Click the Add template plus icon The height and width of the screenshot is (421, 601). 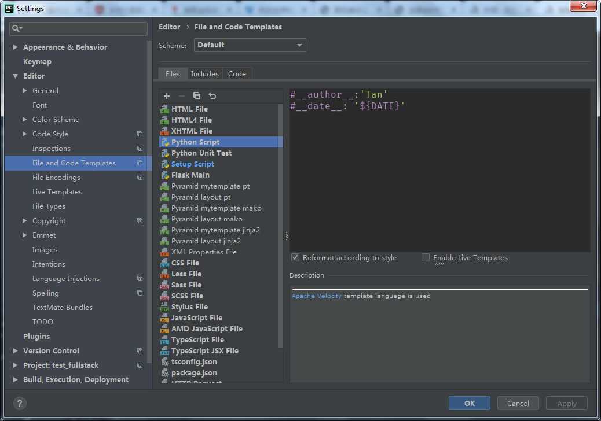[167, 96]
